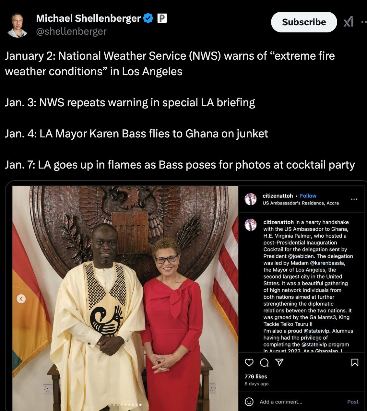Like the Instagram post with heart icon
The width and height of the screenshot is (367, 411).
(249, 362)
